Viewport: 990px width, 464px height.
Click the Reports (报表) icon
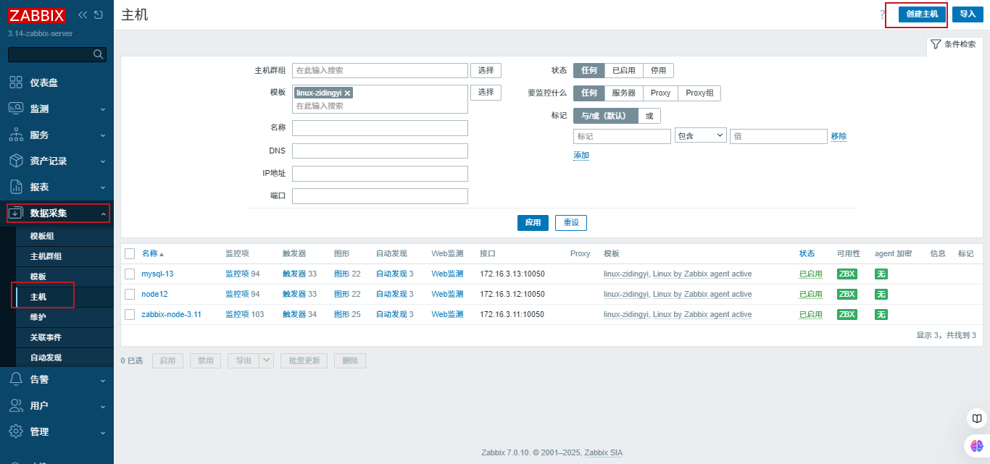(16, 187)
